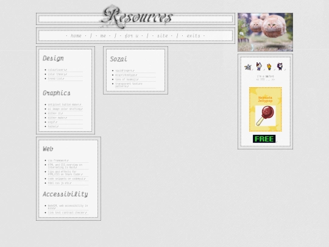This screenshot has height=247, width=329.
Task: Open the trend list link
Action: (x=56, y=79)
